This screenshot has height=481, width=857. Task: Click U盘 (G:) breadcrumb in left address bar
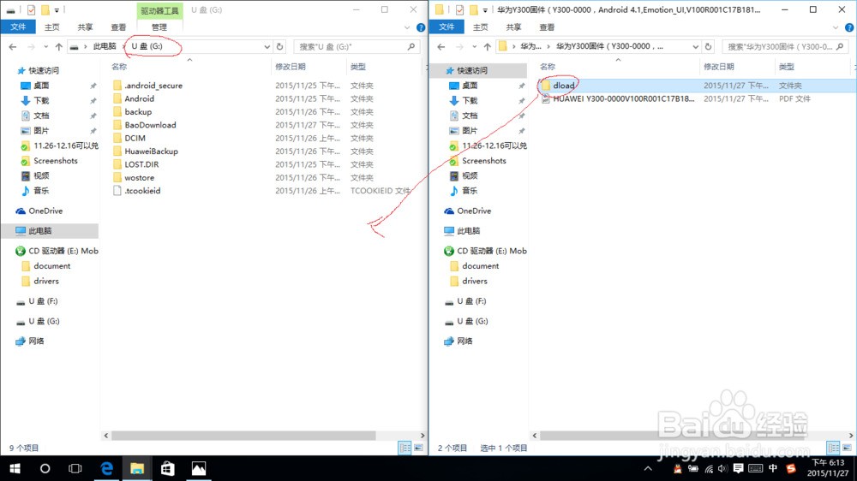147,46
